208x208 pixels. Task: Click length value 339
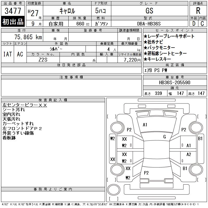tap(158, 93)
